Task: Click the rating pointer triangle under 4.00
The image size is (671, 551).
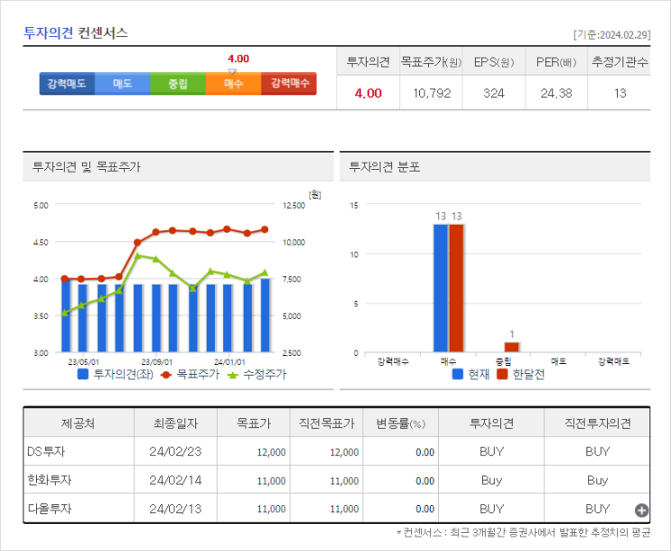Action: (232, 71)
